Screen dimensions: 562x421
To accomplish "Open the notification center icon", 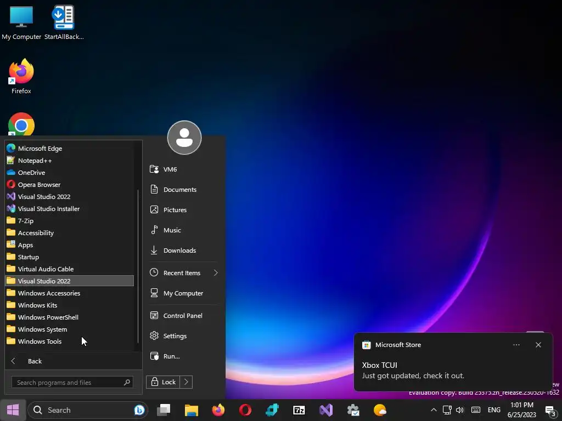I will tap(550, 410).
